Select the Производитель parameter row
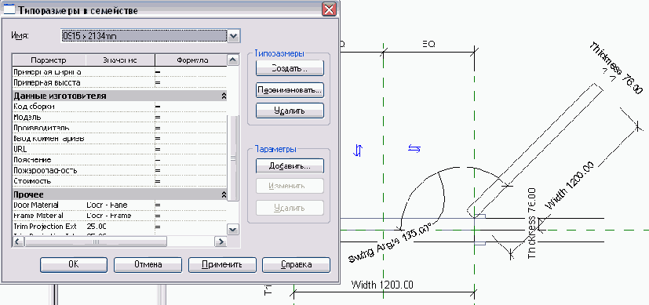The width and height of the screenshot is (649, 305). coord(119,128)
